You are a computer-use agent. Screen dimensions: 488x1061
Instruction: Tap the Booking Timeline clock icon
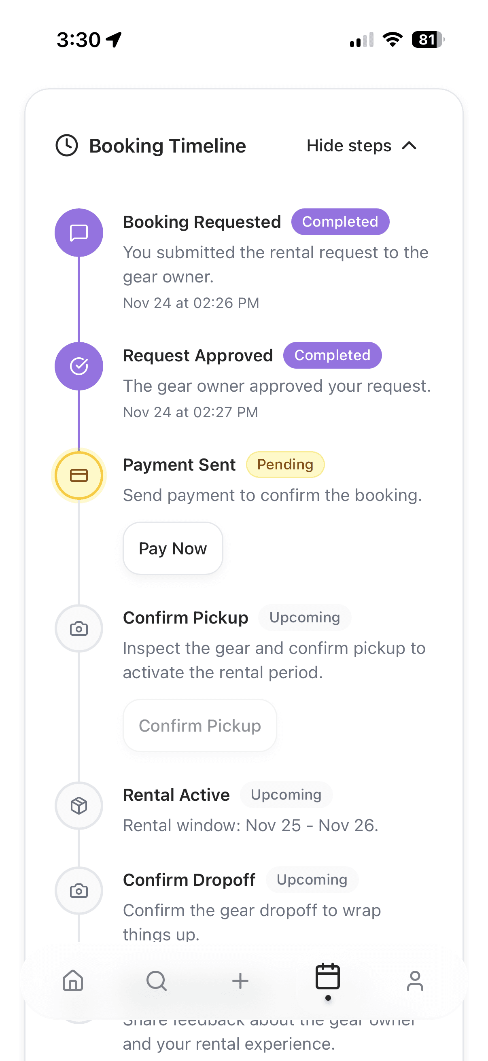(67, 145)
